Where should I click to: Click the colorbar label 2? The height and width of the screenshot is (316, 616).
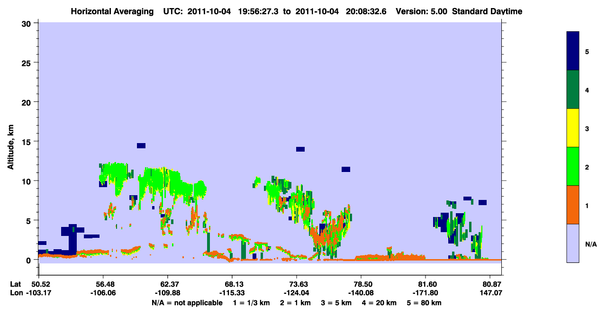587,167
